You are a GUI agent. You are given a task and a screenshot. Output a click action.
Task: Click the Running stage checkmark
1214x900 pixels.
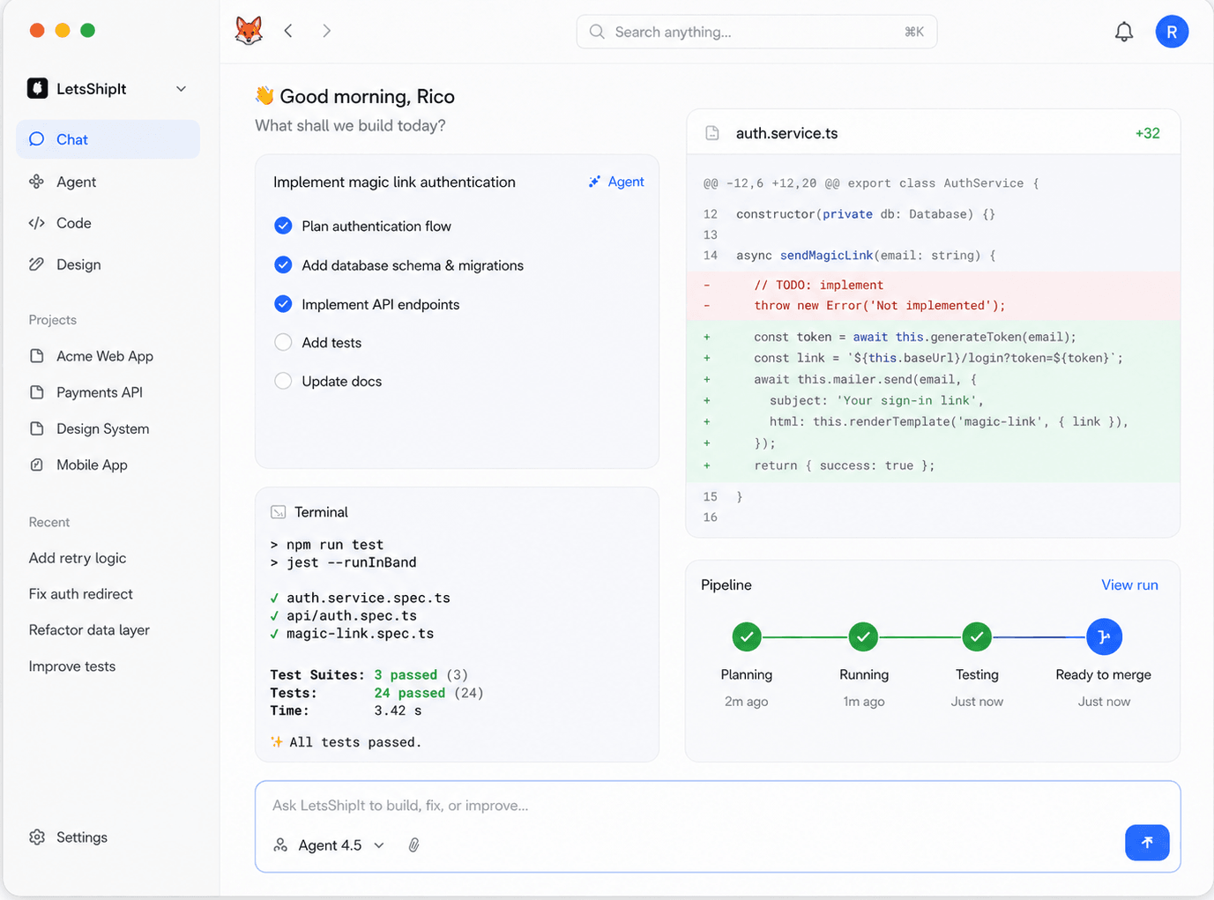pos(863,636)
